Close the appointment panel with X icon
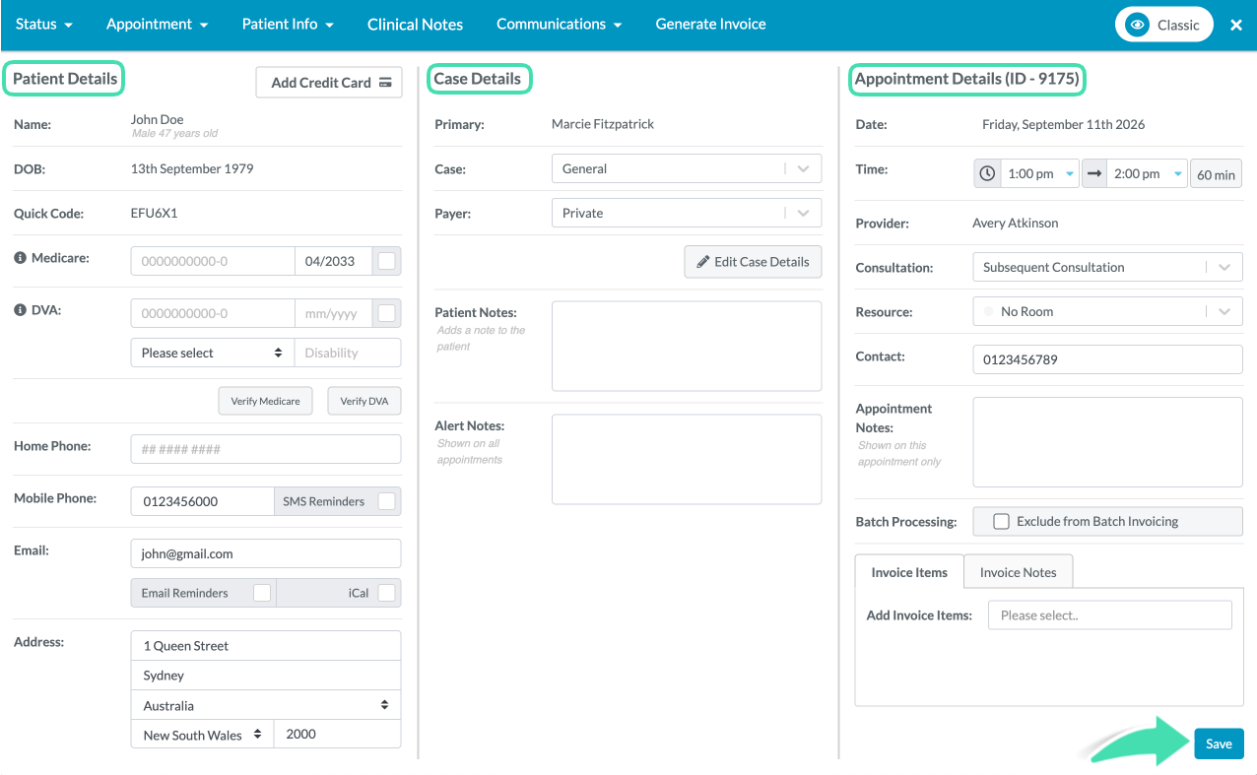 1236,25
